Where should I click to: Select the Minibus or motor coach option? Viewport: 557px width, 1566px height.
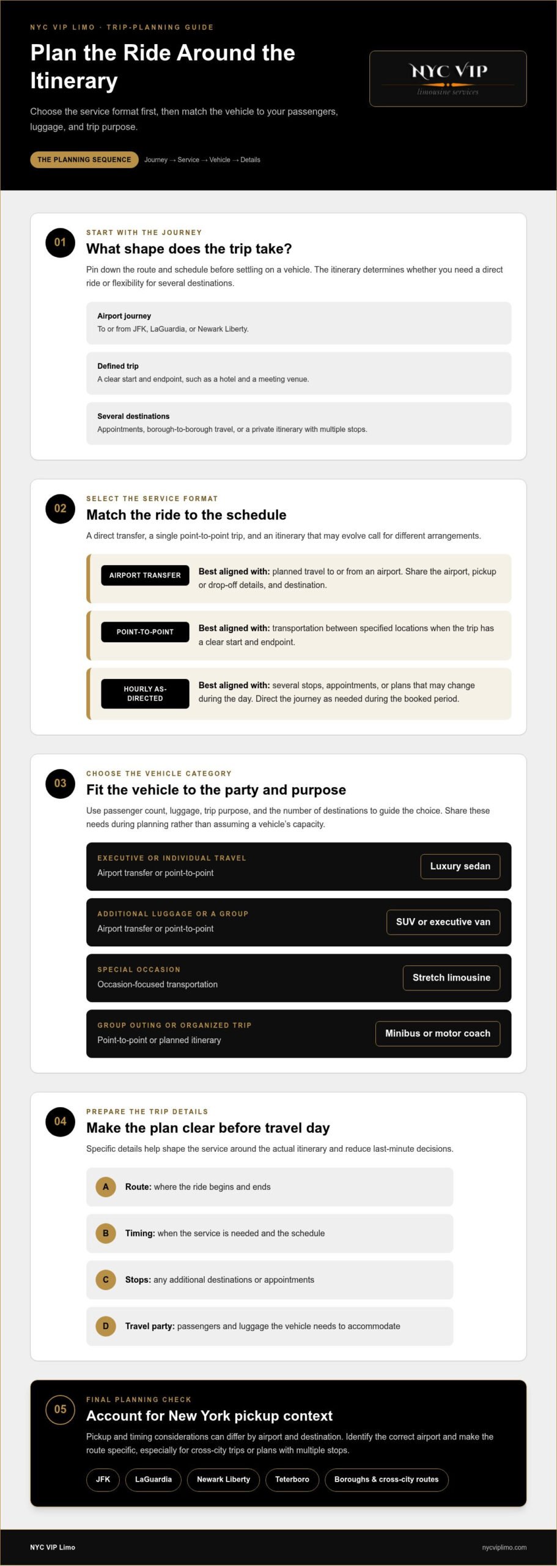(437, 1033)
